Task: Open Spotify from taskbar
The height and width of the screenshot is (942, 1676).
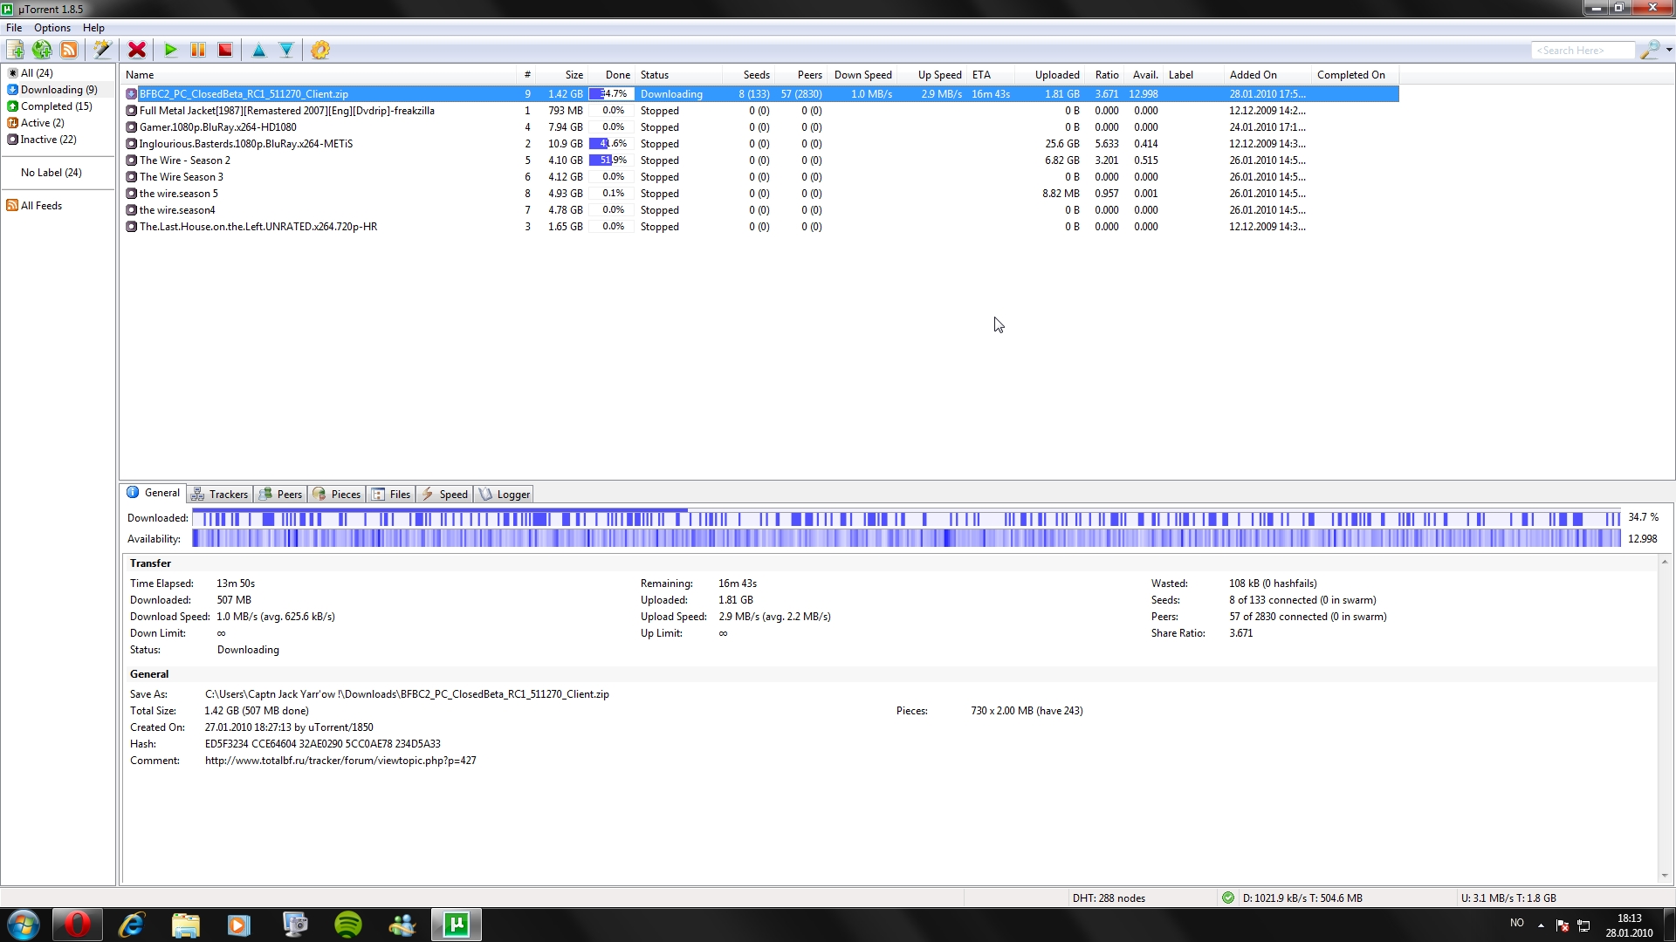Action: (348, 925)
